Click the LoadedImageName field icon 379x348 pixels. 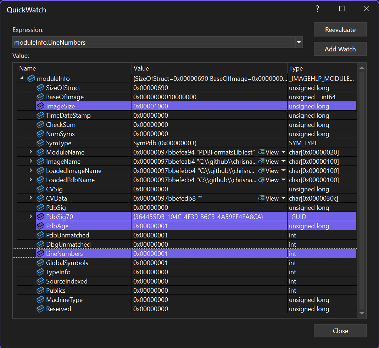[40, 170]
